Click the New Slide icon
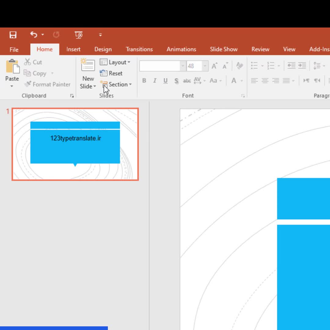330x330 pixels. pos(88,66)
